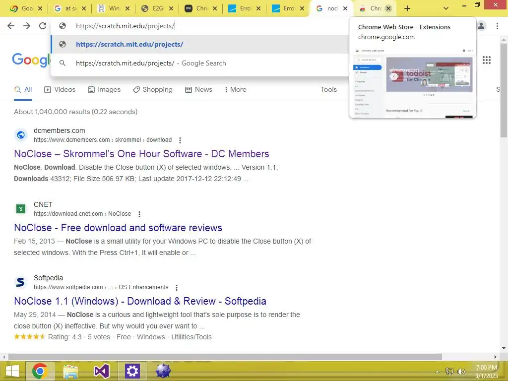
Task: Open the NoClose Skrommel's One Hour Software result
Action: (141, 154)
